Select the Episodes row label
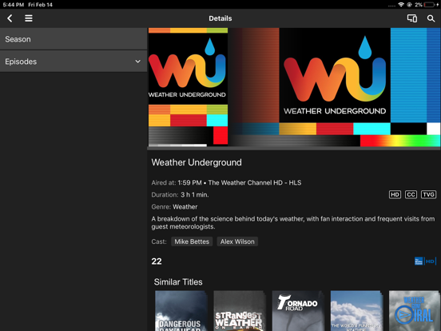441x331 pixels. [21, 62]
